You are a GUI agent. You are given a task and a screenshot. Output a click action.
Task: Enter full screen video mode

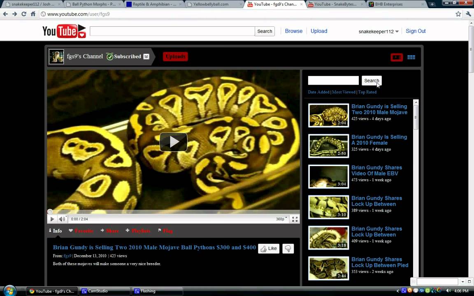pos(295,219)
